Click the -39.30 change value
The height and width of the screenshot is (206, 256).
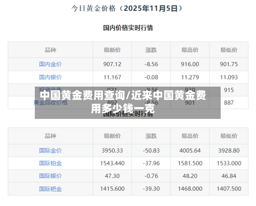click(151, 189)
